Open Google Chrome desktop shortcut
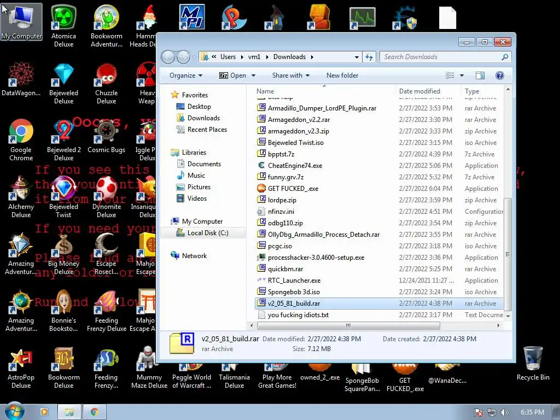This screenshot has height=420, width=560. click(x=21, y=139)
